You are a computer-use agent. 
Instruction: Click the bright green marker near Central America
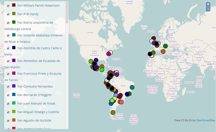pos(102,70)
